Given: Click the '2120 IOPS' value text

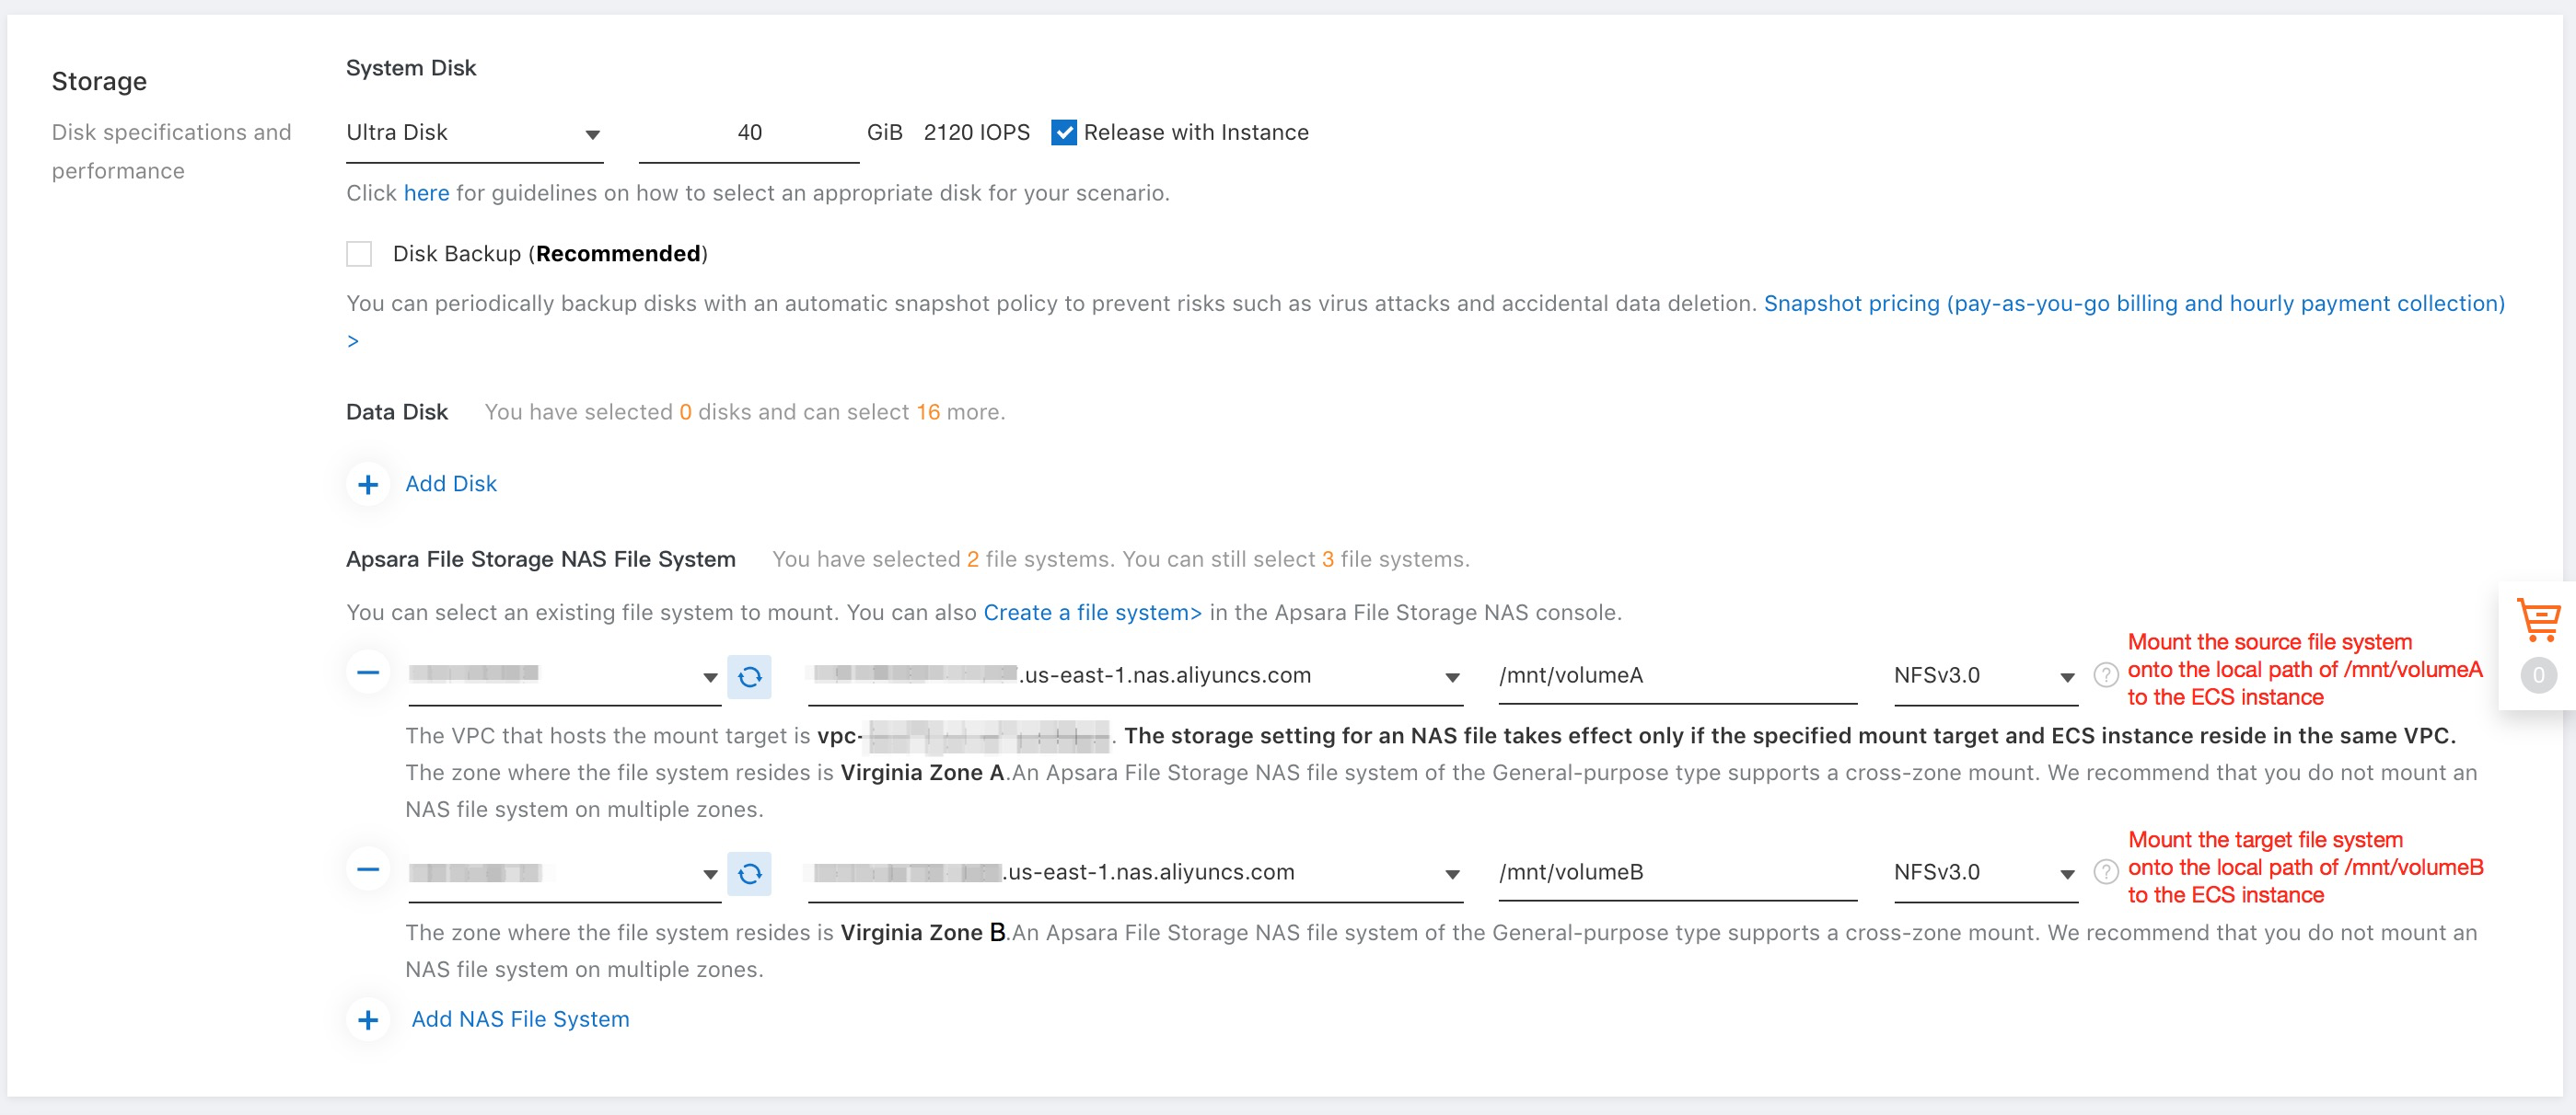Looking at the screenshot, I should (x=976, y=132).
